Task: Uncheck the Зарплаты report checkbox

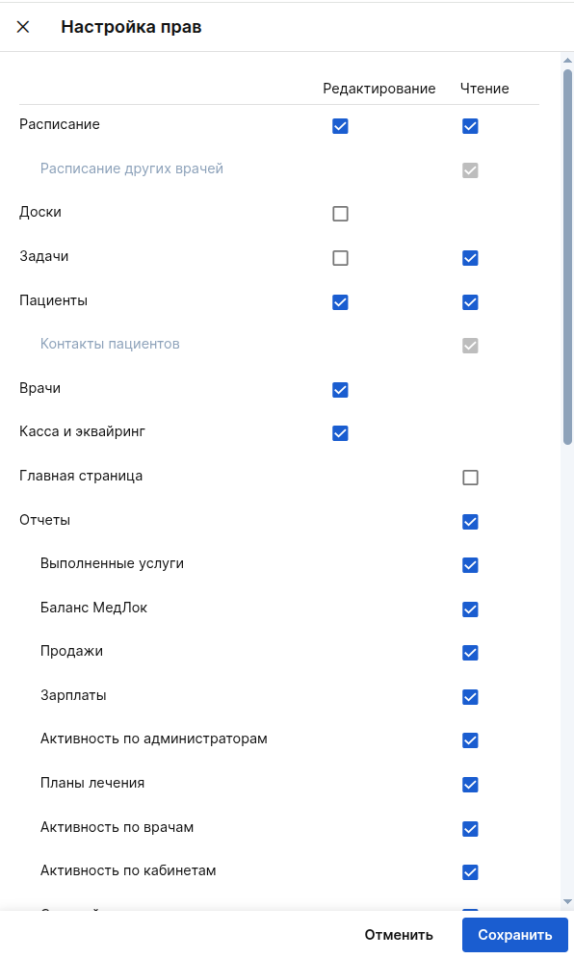Action: pyautogui.click(x=470, y=696)
